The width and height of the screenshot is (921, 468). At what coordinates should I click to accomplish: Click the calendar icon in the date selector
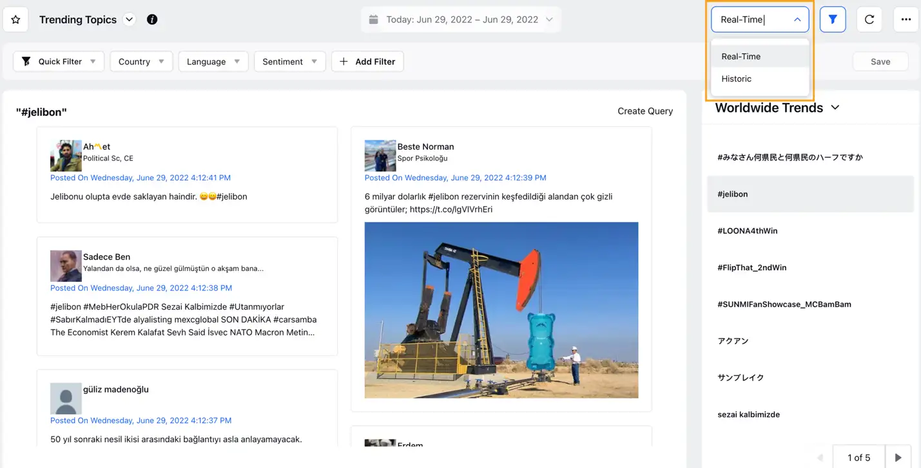pos(373,19)
